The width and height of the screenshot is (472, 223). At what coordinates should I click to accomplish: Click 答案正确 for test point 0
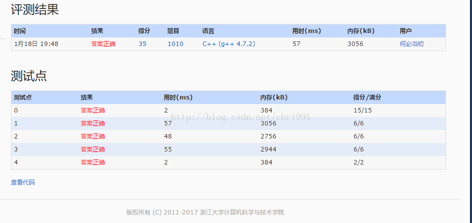(x=92, y=110)
